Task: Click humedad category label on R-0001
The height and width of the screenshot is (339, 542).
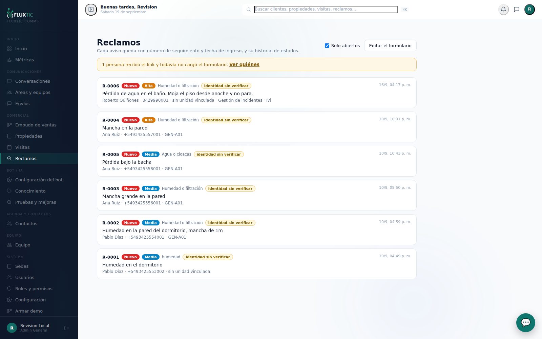Action: point(171,257)
